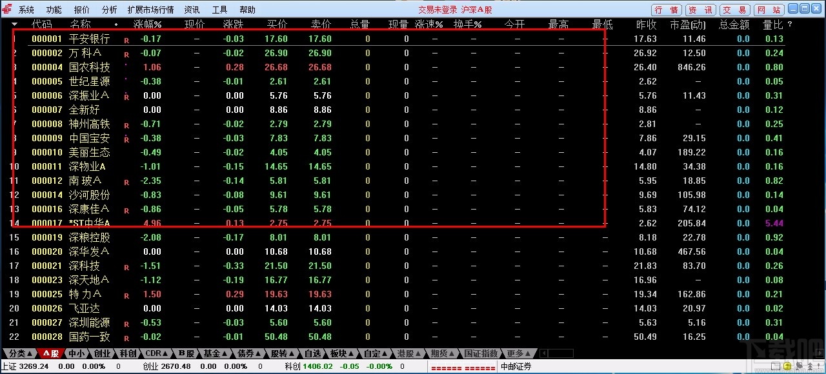Expand the 板块 tab menu
The image size is (826, 374).
click(x=342, y=353)
